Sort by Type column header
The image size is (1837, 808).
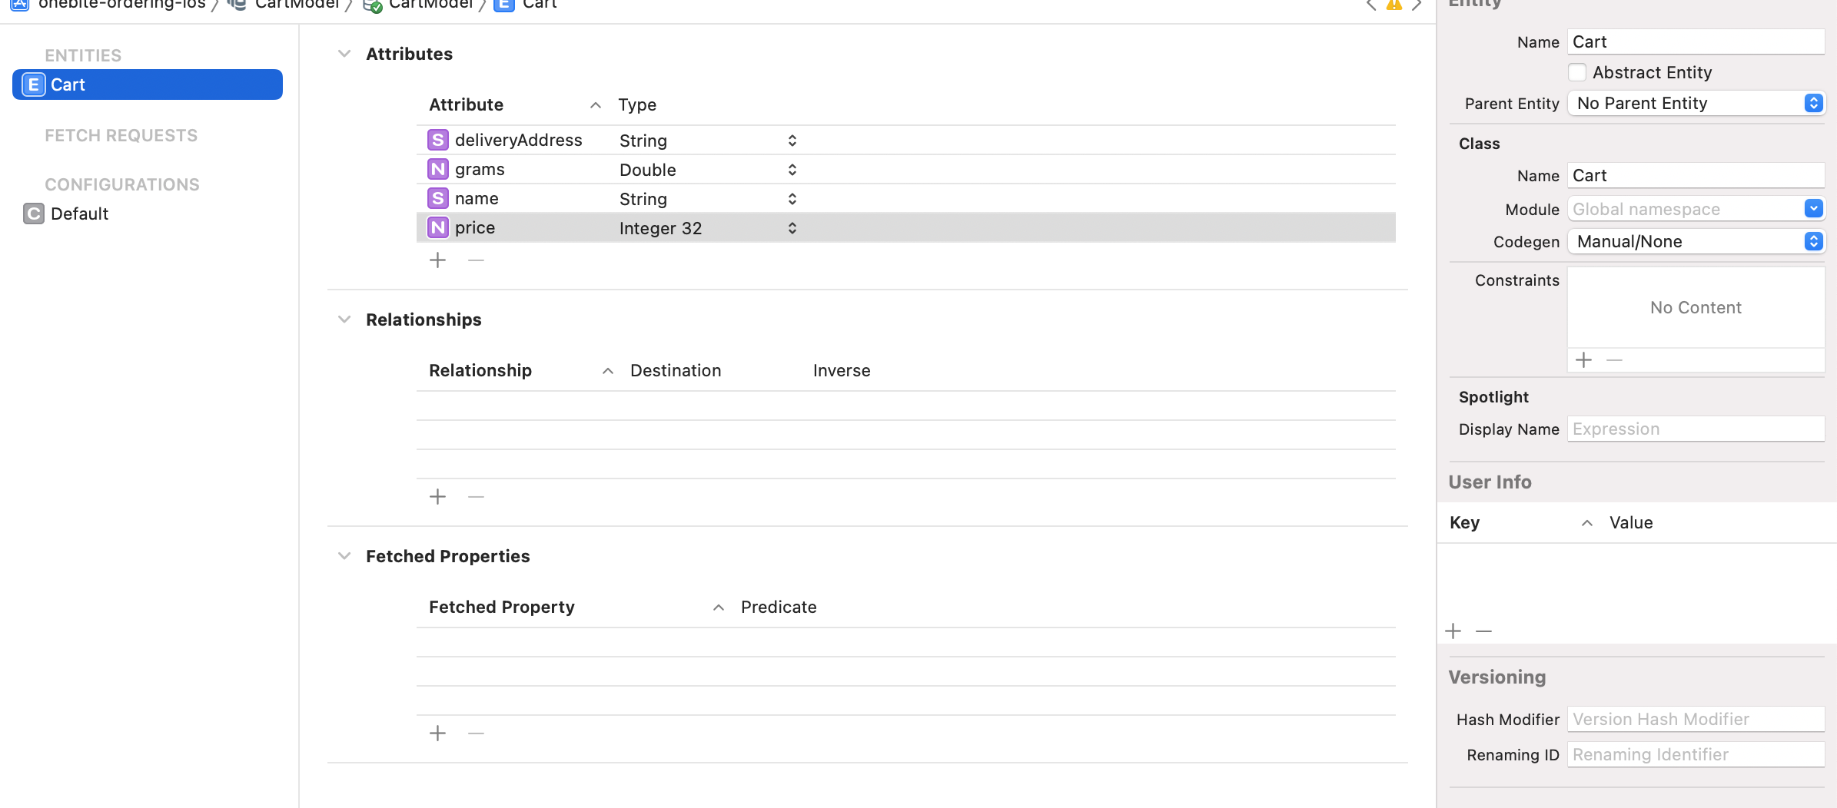(x=637, y=104)
